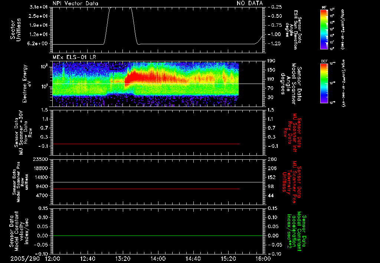Click the 'Electron Energy eV' axis title

[27, 84]
